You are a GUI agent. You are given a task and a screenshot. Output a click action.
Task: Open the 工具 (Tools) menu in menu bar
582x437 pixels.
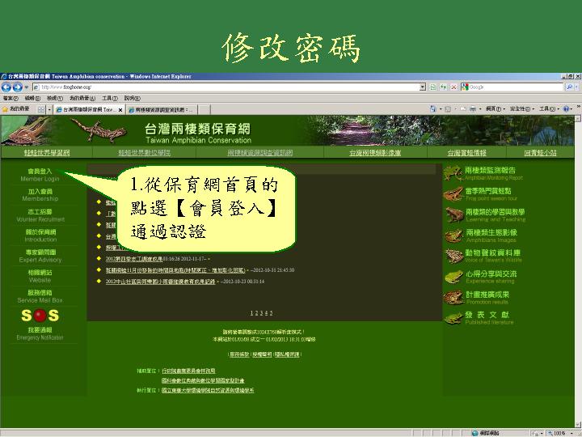point(110,98)
